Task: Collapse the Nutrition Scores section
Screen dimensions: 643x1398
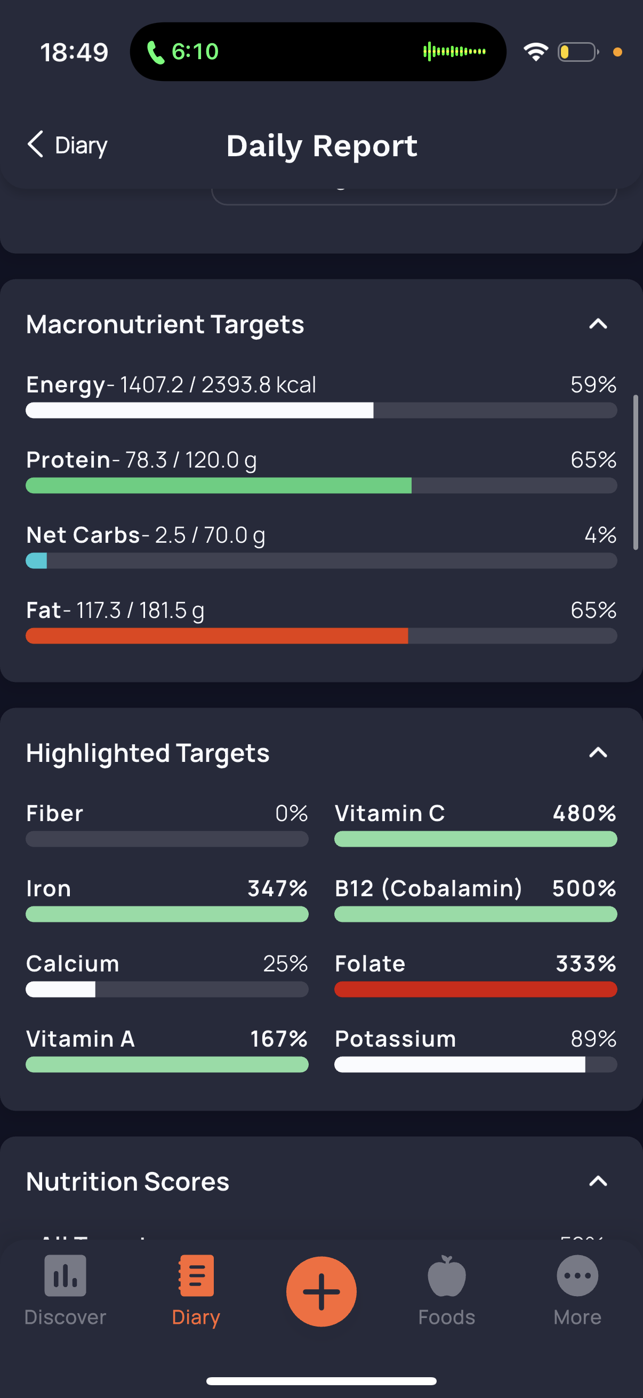Action: point(598,1182)
